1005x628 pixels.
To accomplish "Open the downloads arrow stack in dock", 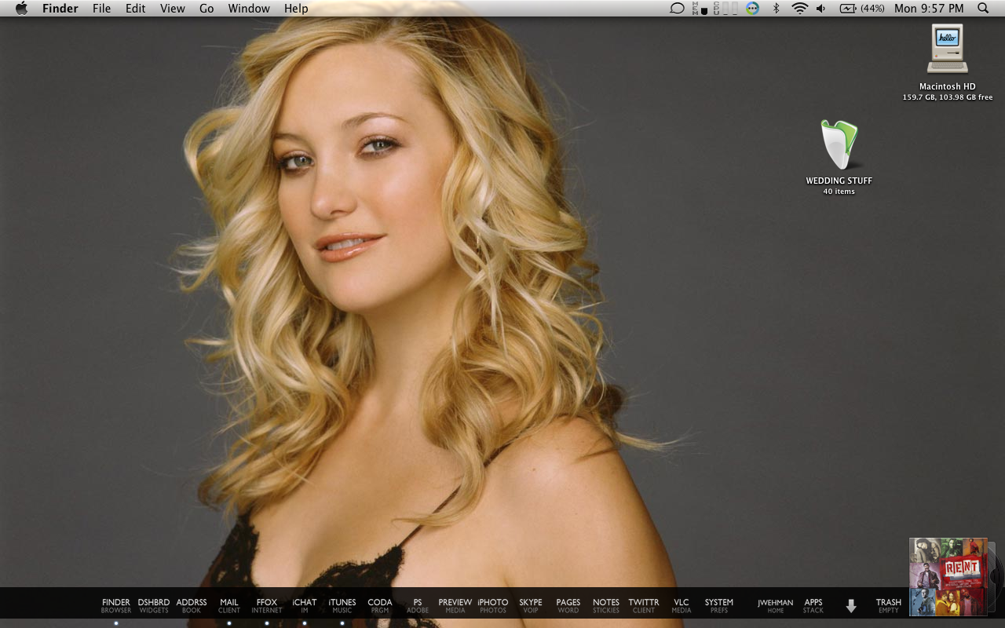I will (851, 606).
